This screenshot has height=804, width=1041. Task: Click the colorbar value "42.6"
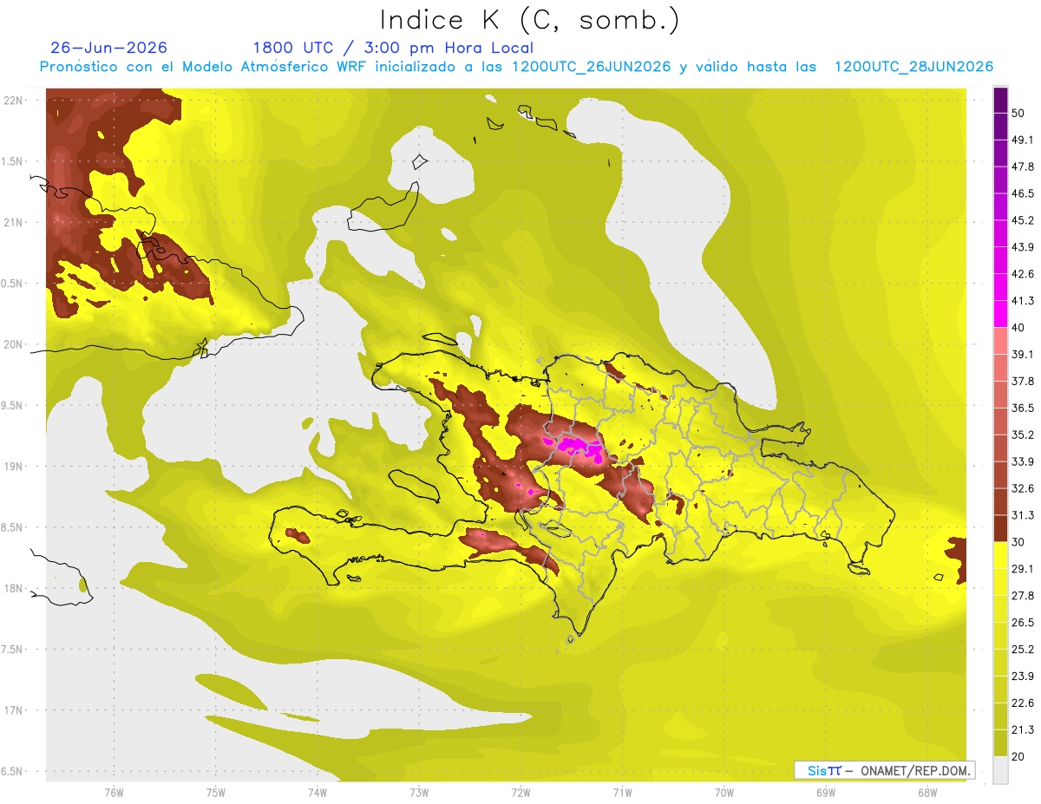tap(1023, 274)
